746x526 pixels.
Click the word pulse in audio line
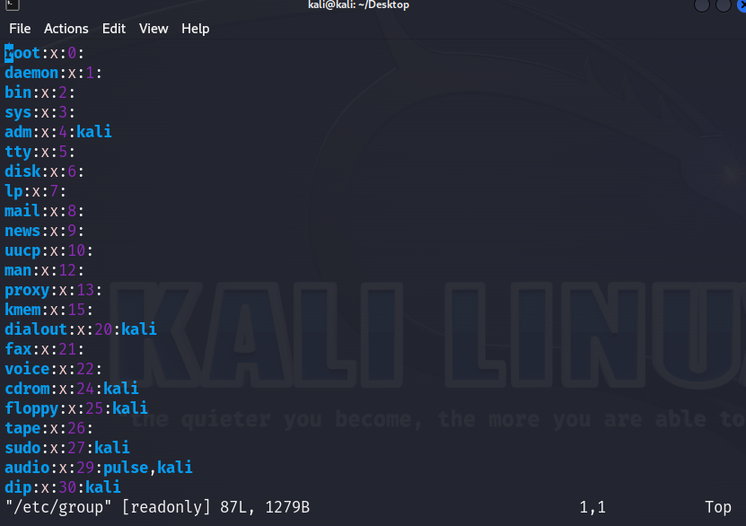(x=126, y=468)
